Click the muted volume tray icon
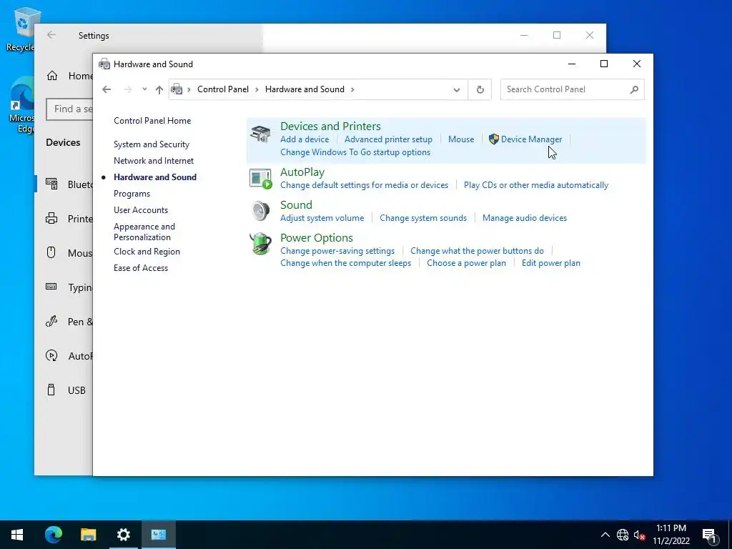The height and width of the screenshot is (549, 732). tap(639, 535)
